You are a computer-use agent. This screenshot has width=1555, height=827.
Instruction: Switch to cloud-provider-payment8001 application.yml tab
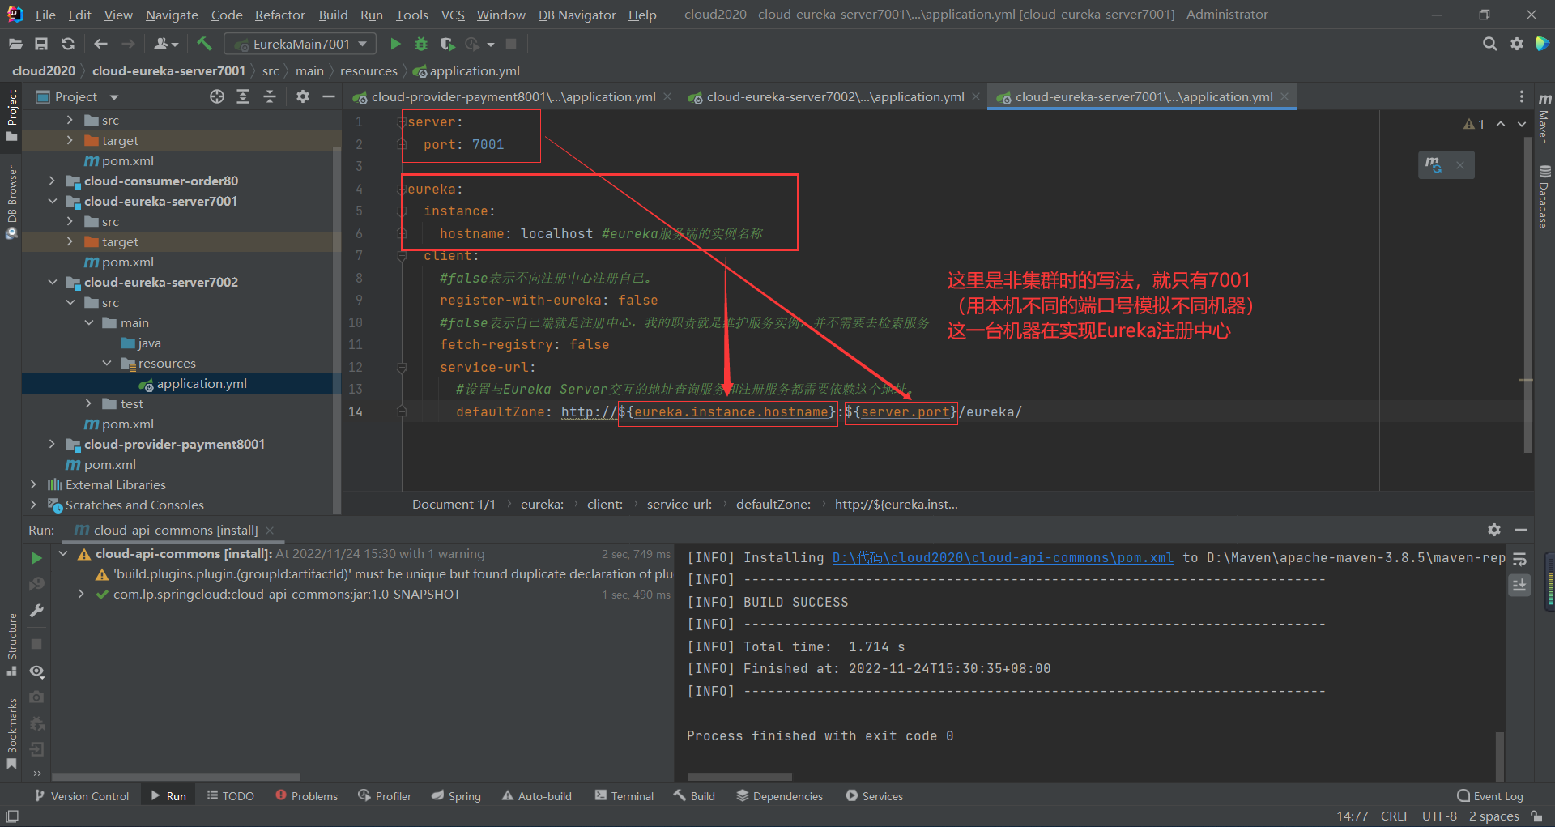pos(513,96)
